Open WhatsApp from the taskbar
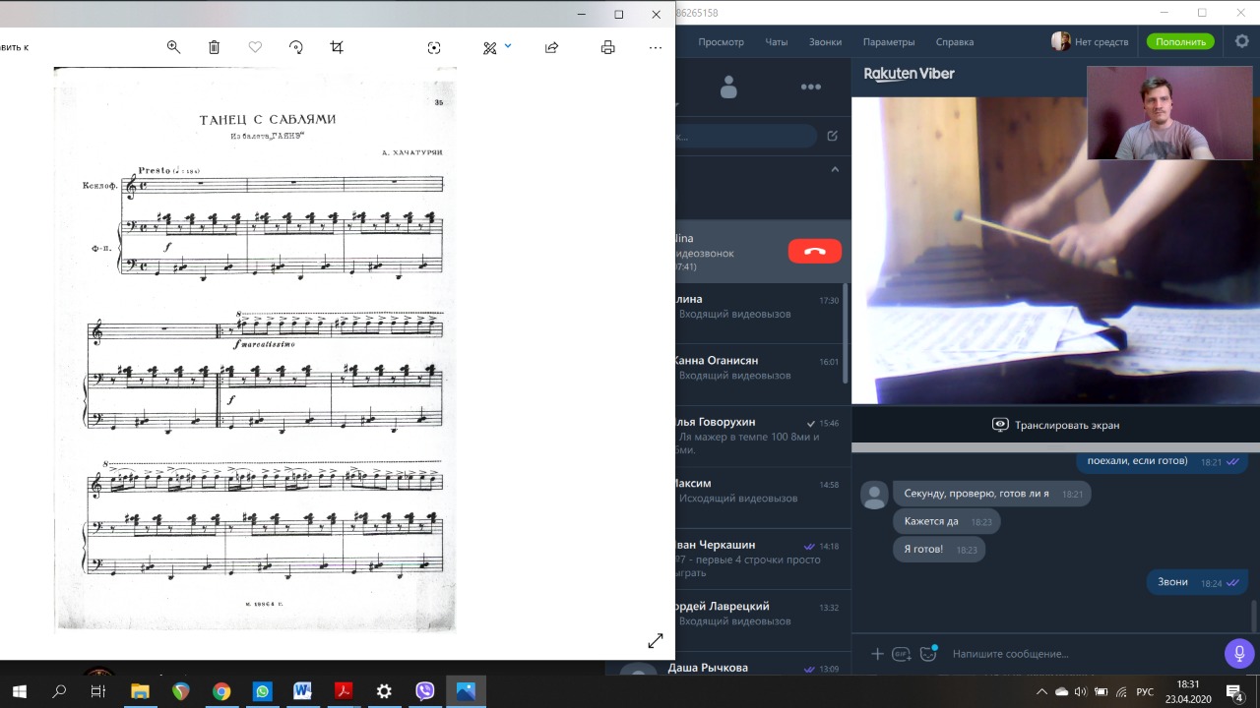 [x=262, y=691]
